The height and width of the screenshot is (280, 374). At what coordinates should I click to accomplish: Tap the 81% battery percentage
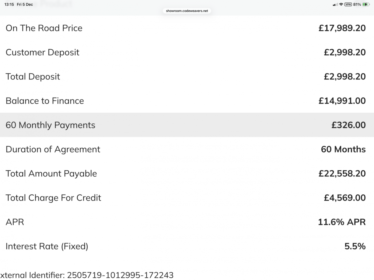pyautogui.click(x=357, y=5)
